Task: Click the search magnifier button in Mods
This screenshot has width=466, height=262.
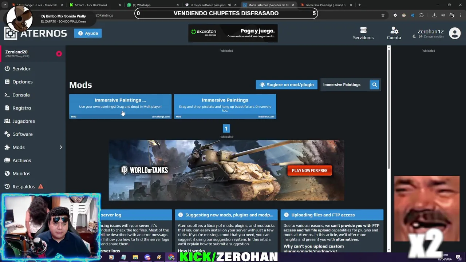Action: tap(374, 85)
